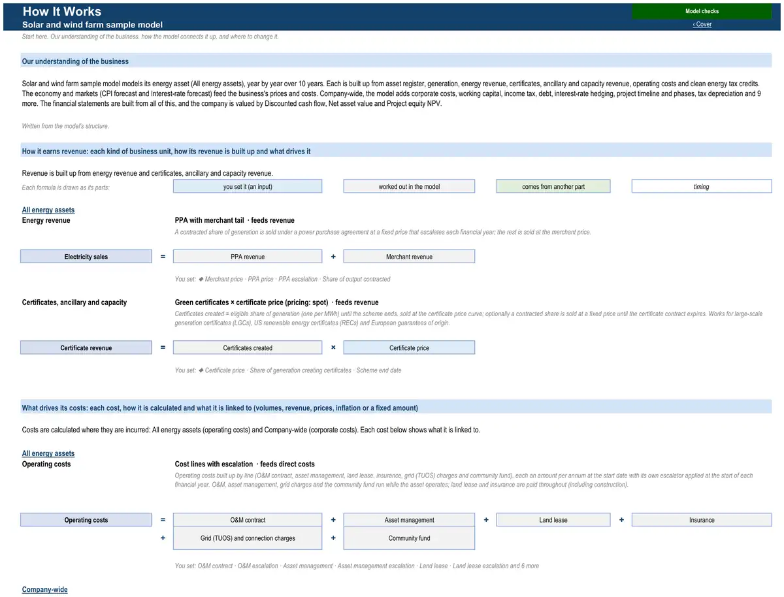Select the 'worked out in the model' legend box
The width and height of the screenshot is (784, 597).
[409, 187]
